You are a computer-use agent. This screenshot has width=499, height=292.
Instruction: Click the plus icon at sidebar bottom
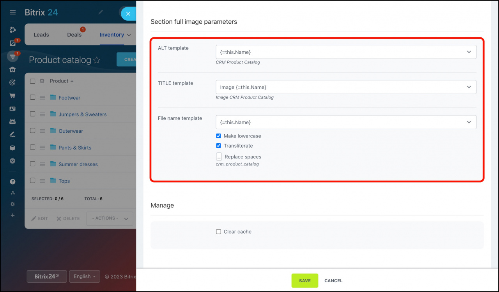pyautogui.click(x=12, y=215)
